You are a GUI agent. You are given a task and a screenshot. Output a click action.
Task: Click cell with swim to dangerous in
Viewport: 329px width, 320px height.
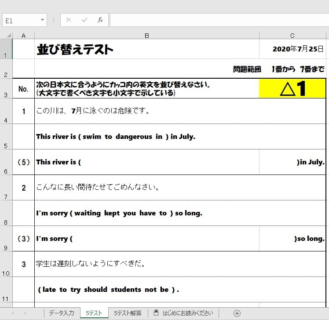pyautogui.click(x=180, y=137)
